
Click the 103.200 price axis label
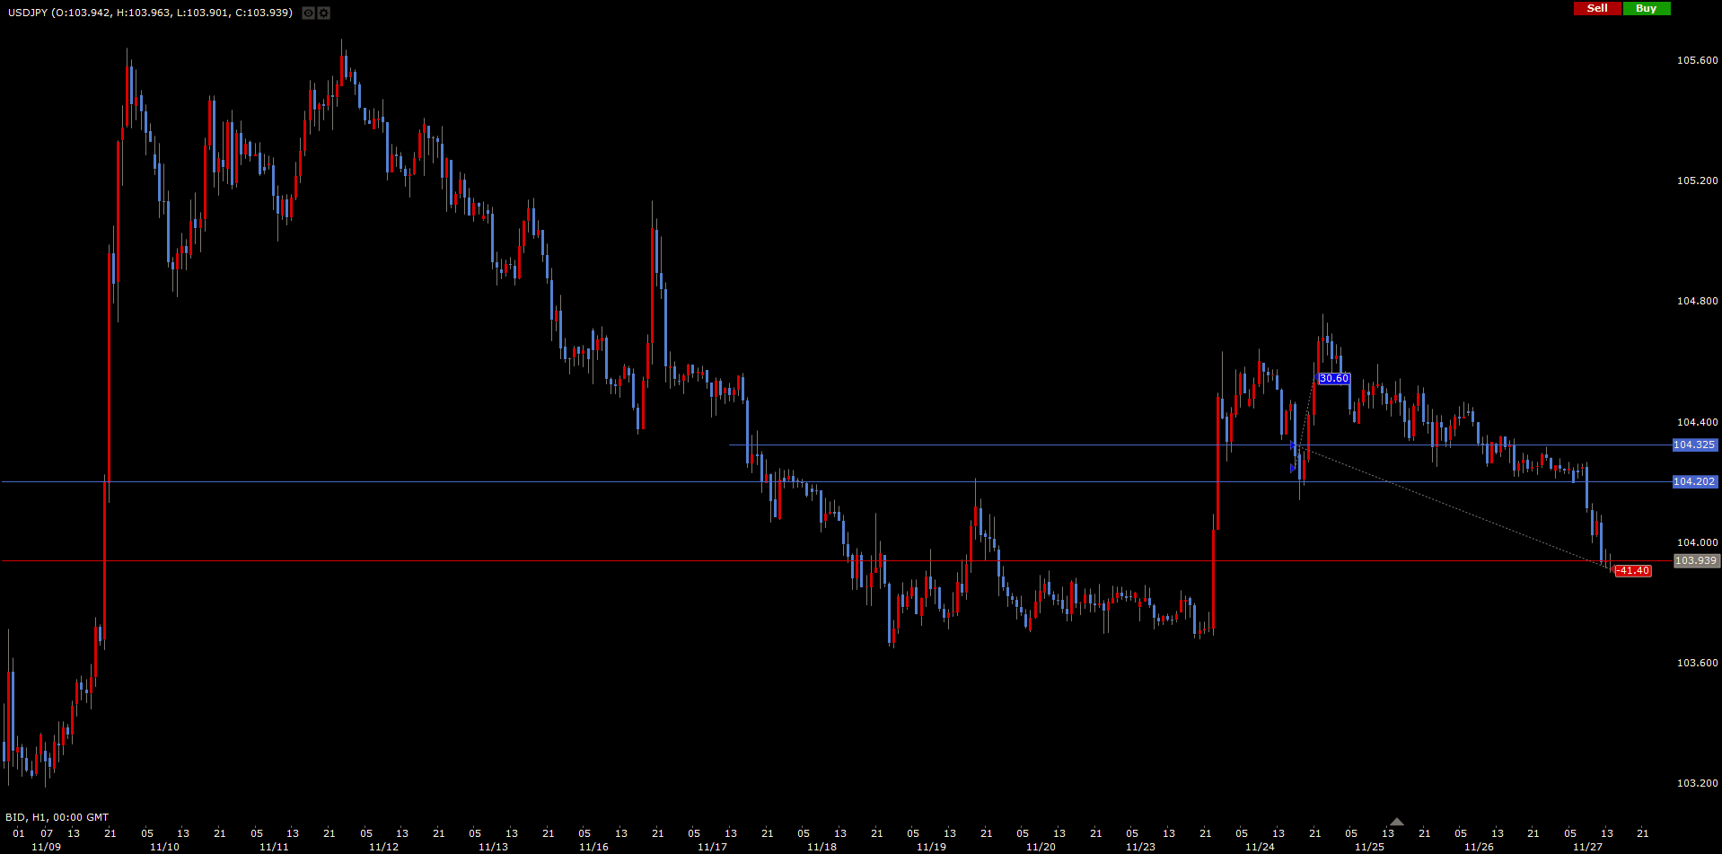pyautogui.click(x=1697, y=783)
